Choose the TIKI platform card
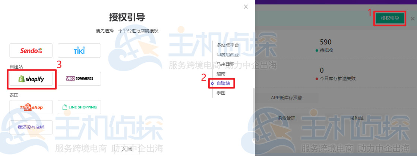Image resolution: width=417 pixels, height=156 pixels. pos(79,51)
